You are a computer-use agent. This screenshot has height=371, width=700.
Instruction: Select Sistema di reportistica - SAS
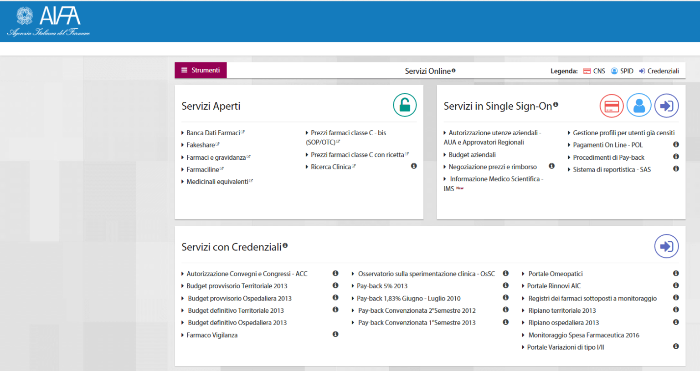(x=612, y=169)
